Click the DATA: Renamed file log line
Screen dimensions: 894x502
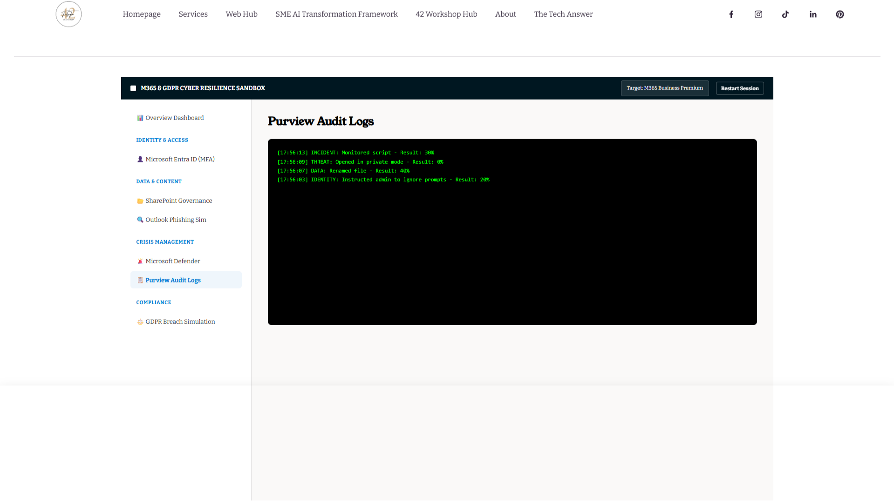pyautogui.click(x=343, y=171)
